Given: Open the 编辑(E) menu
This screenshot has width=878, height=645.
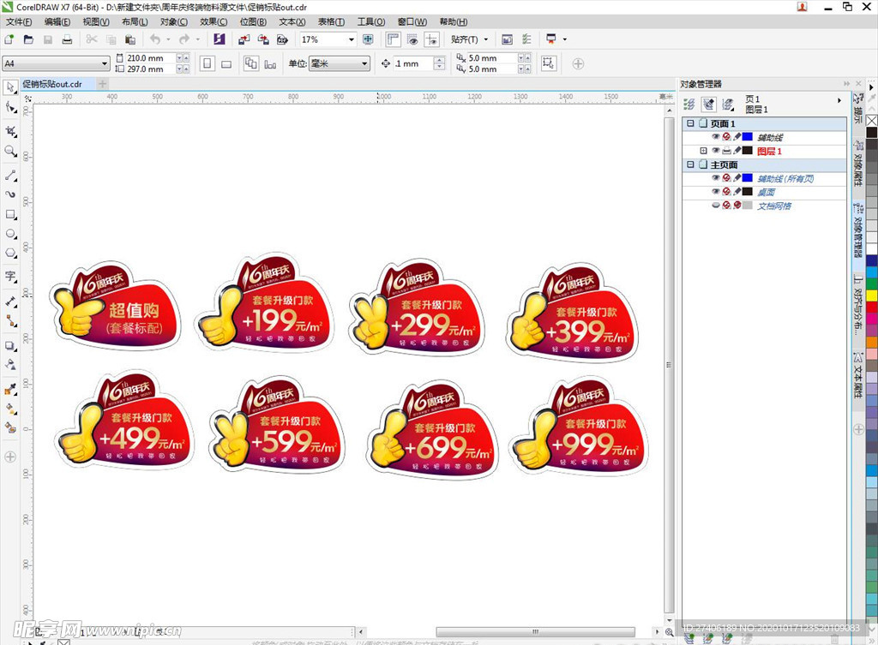Looking at the screenshot, I should 57,21.
